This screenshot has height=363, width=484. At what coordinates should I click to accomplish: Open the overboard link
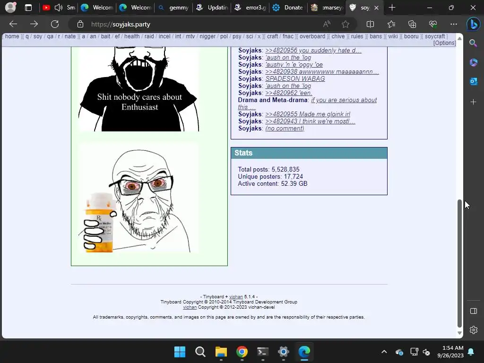pos(312,36)
